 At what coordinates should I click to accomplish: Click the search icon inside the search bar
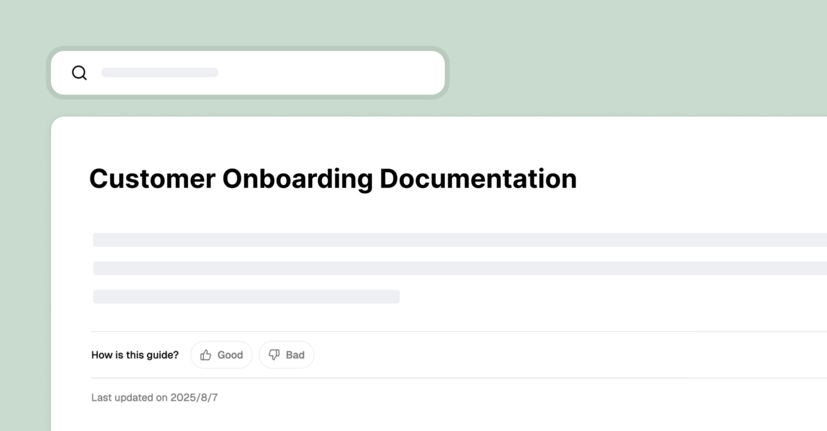click(x=79, y=73)
